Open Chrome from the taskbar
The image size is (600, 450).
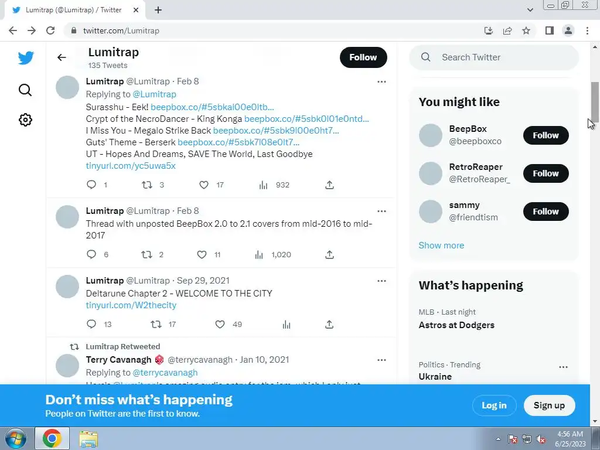52,438
